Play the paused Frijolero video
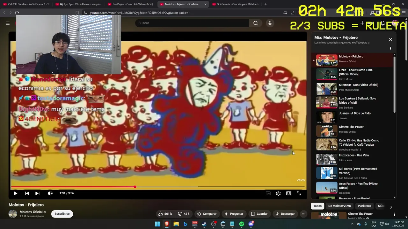 pos(15,193)
